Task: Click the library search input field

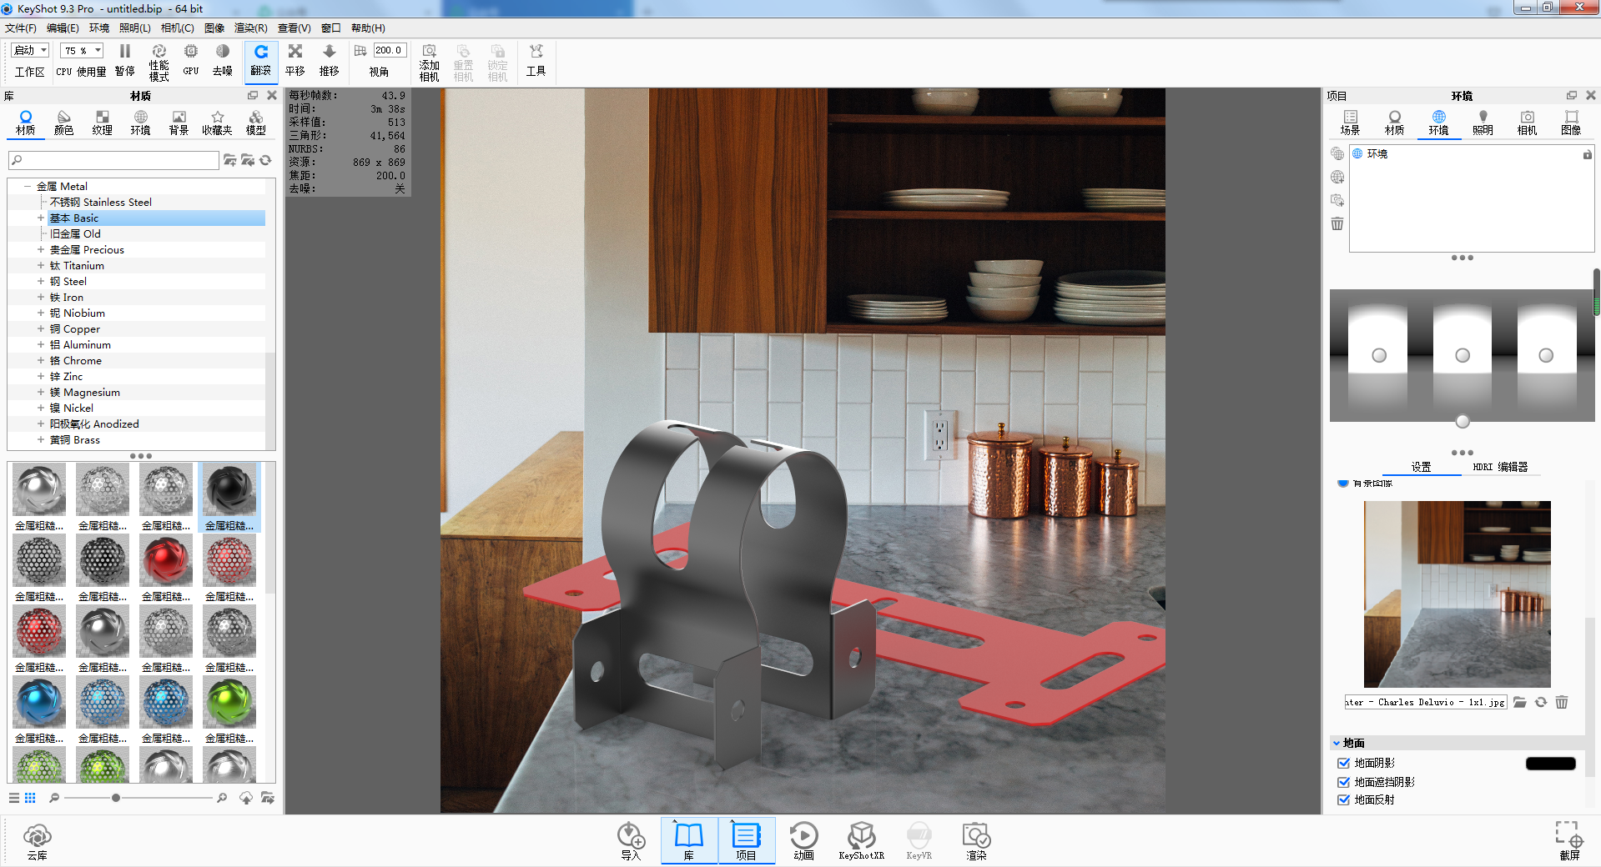Action: click(x=113, y=160)
